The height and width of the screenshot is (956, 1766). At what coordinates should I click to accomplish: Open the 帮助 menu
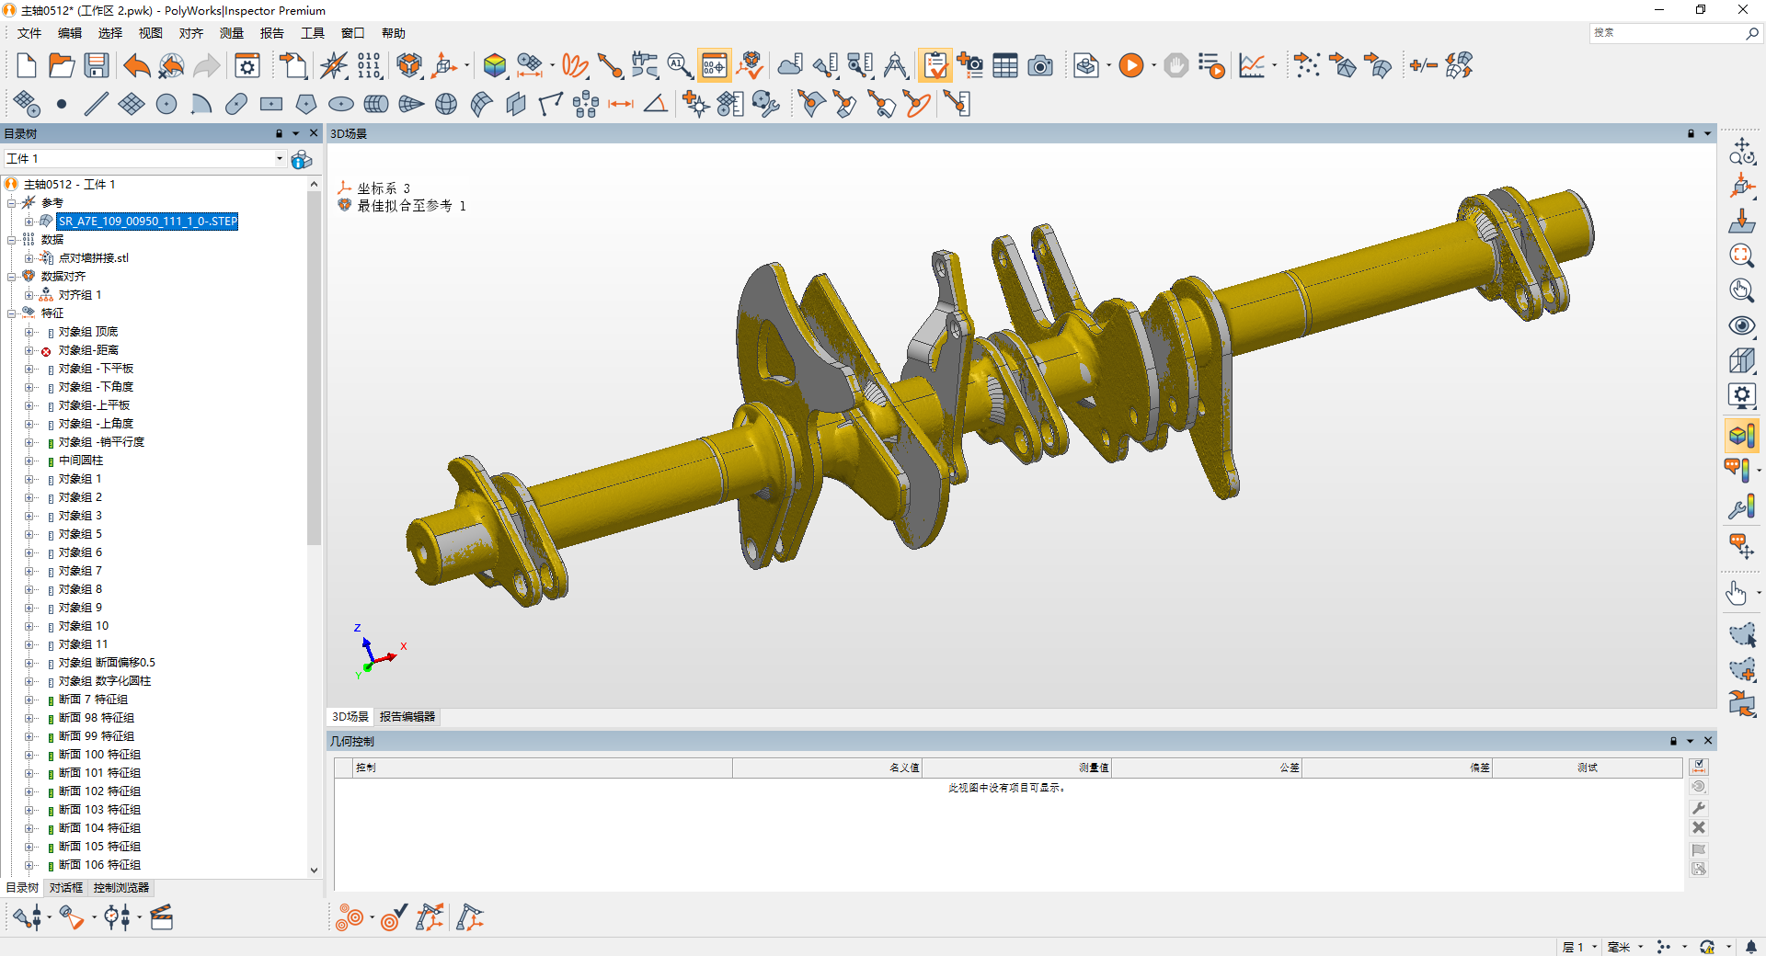[x=394, y=33]
